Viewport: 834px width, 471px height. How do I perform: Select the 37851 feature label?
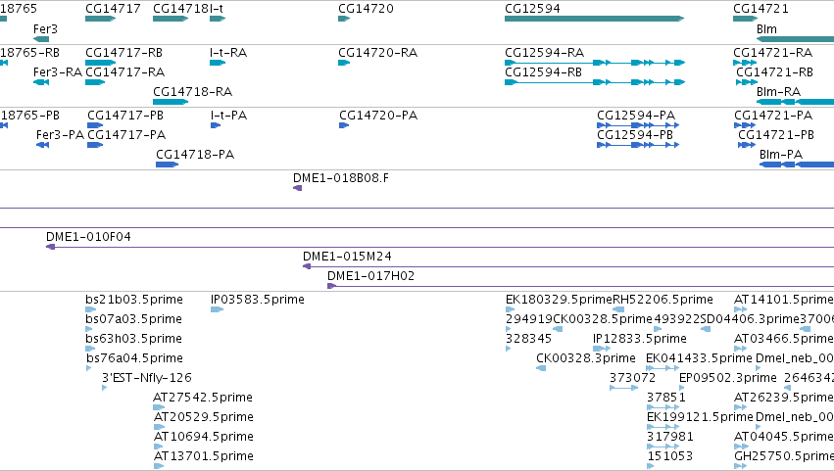(665, 399)
